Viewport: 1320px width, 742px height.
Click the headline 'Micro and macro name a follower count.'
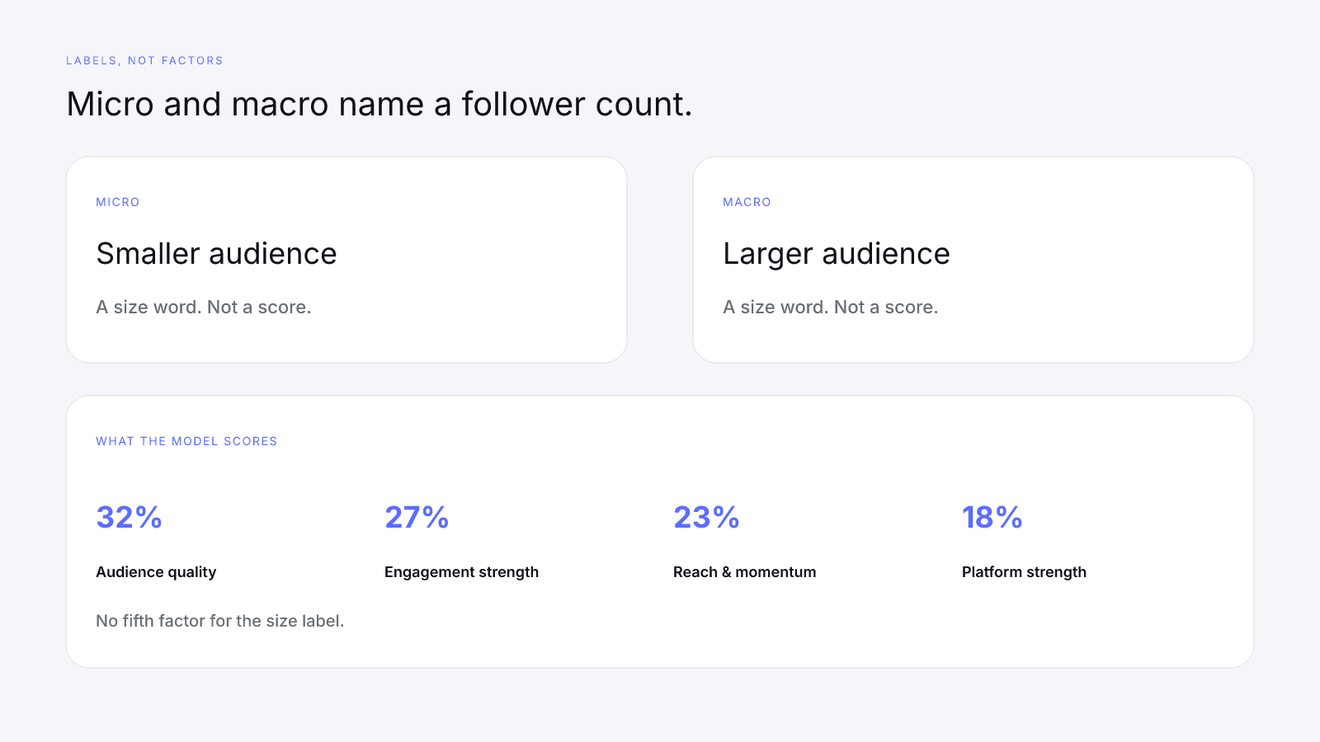point(379,105)
